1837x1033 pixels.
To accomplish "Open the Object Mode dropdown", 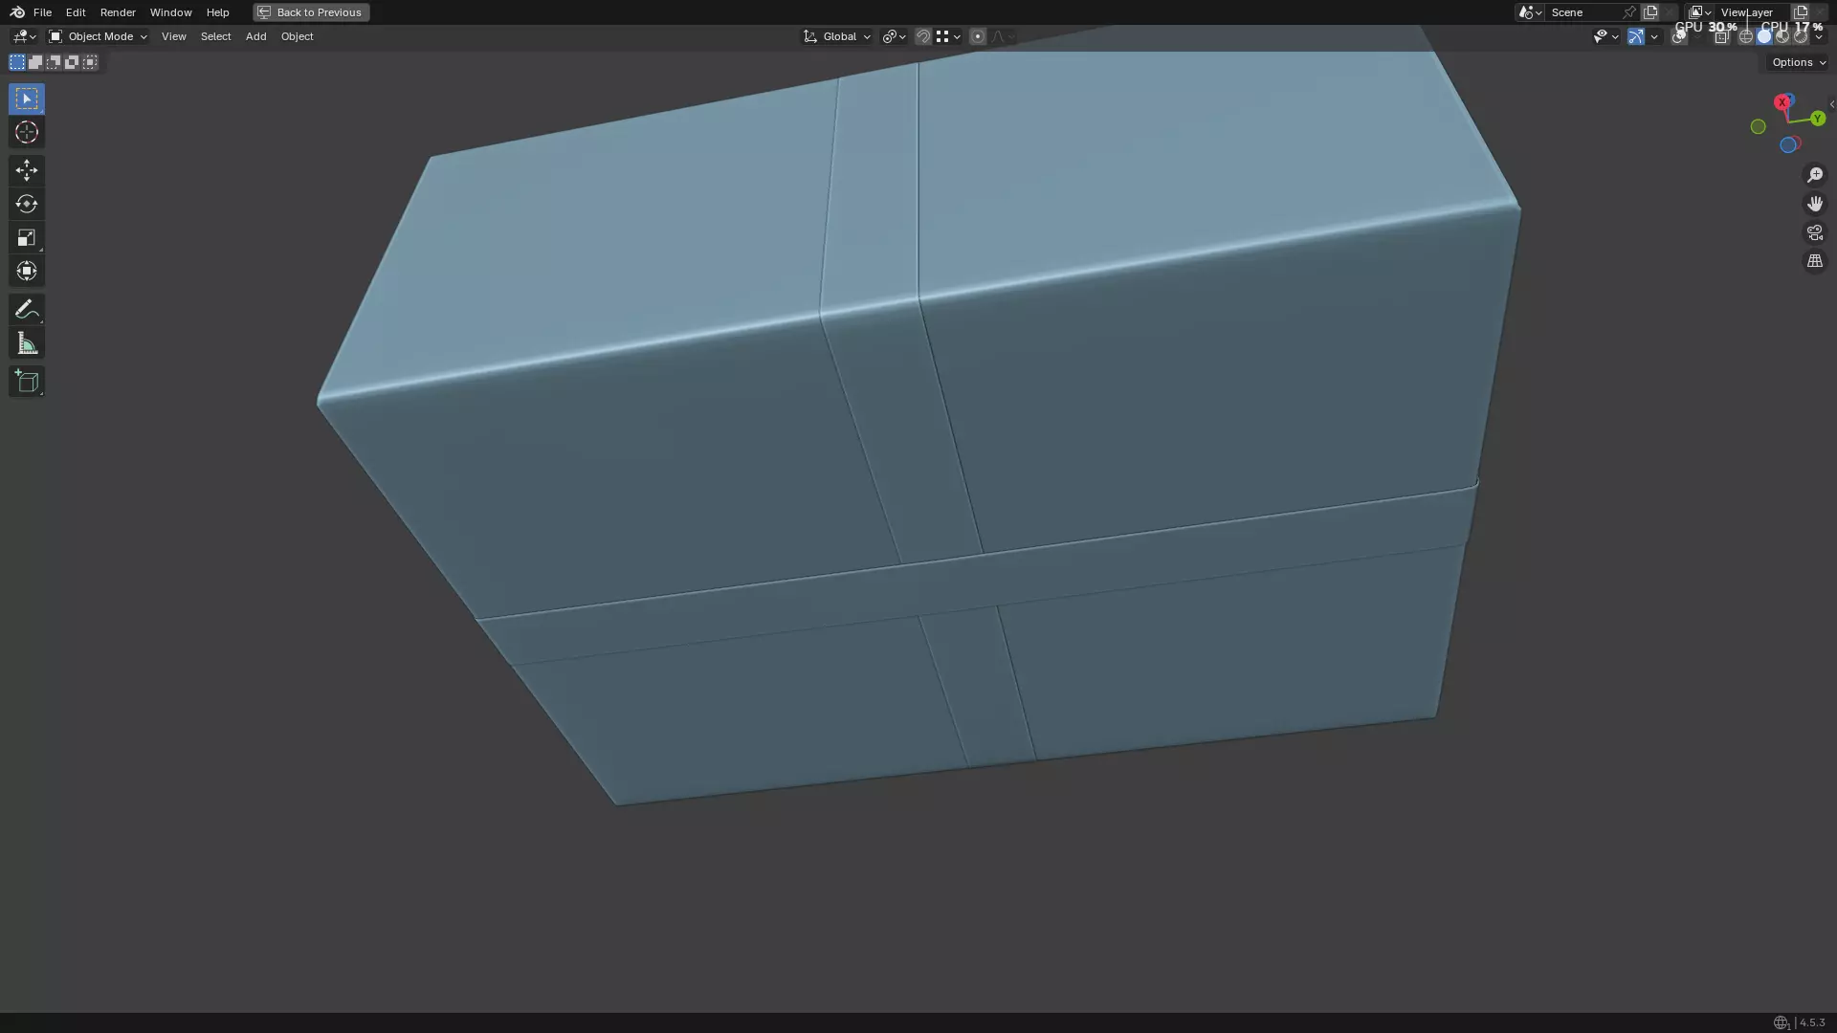I will [98, 36].
